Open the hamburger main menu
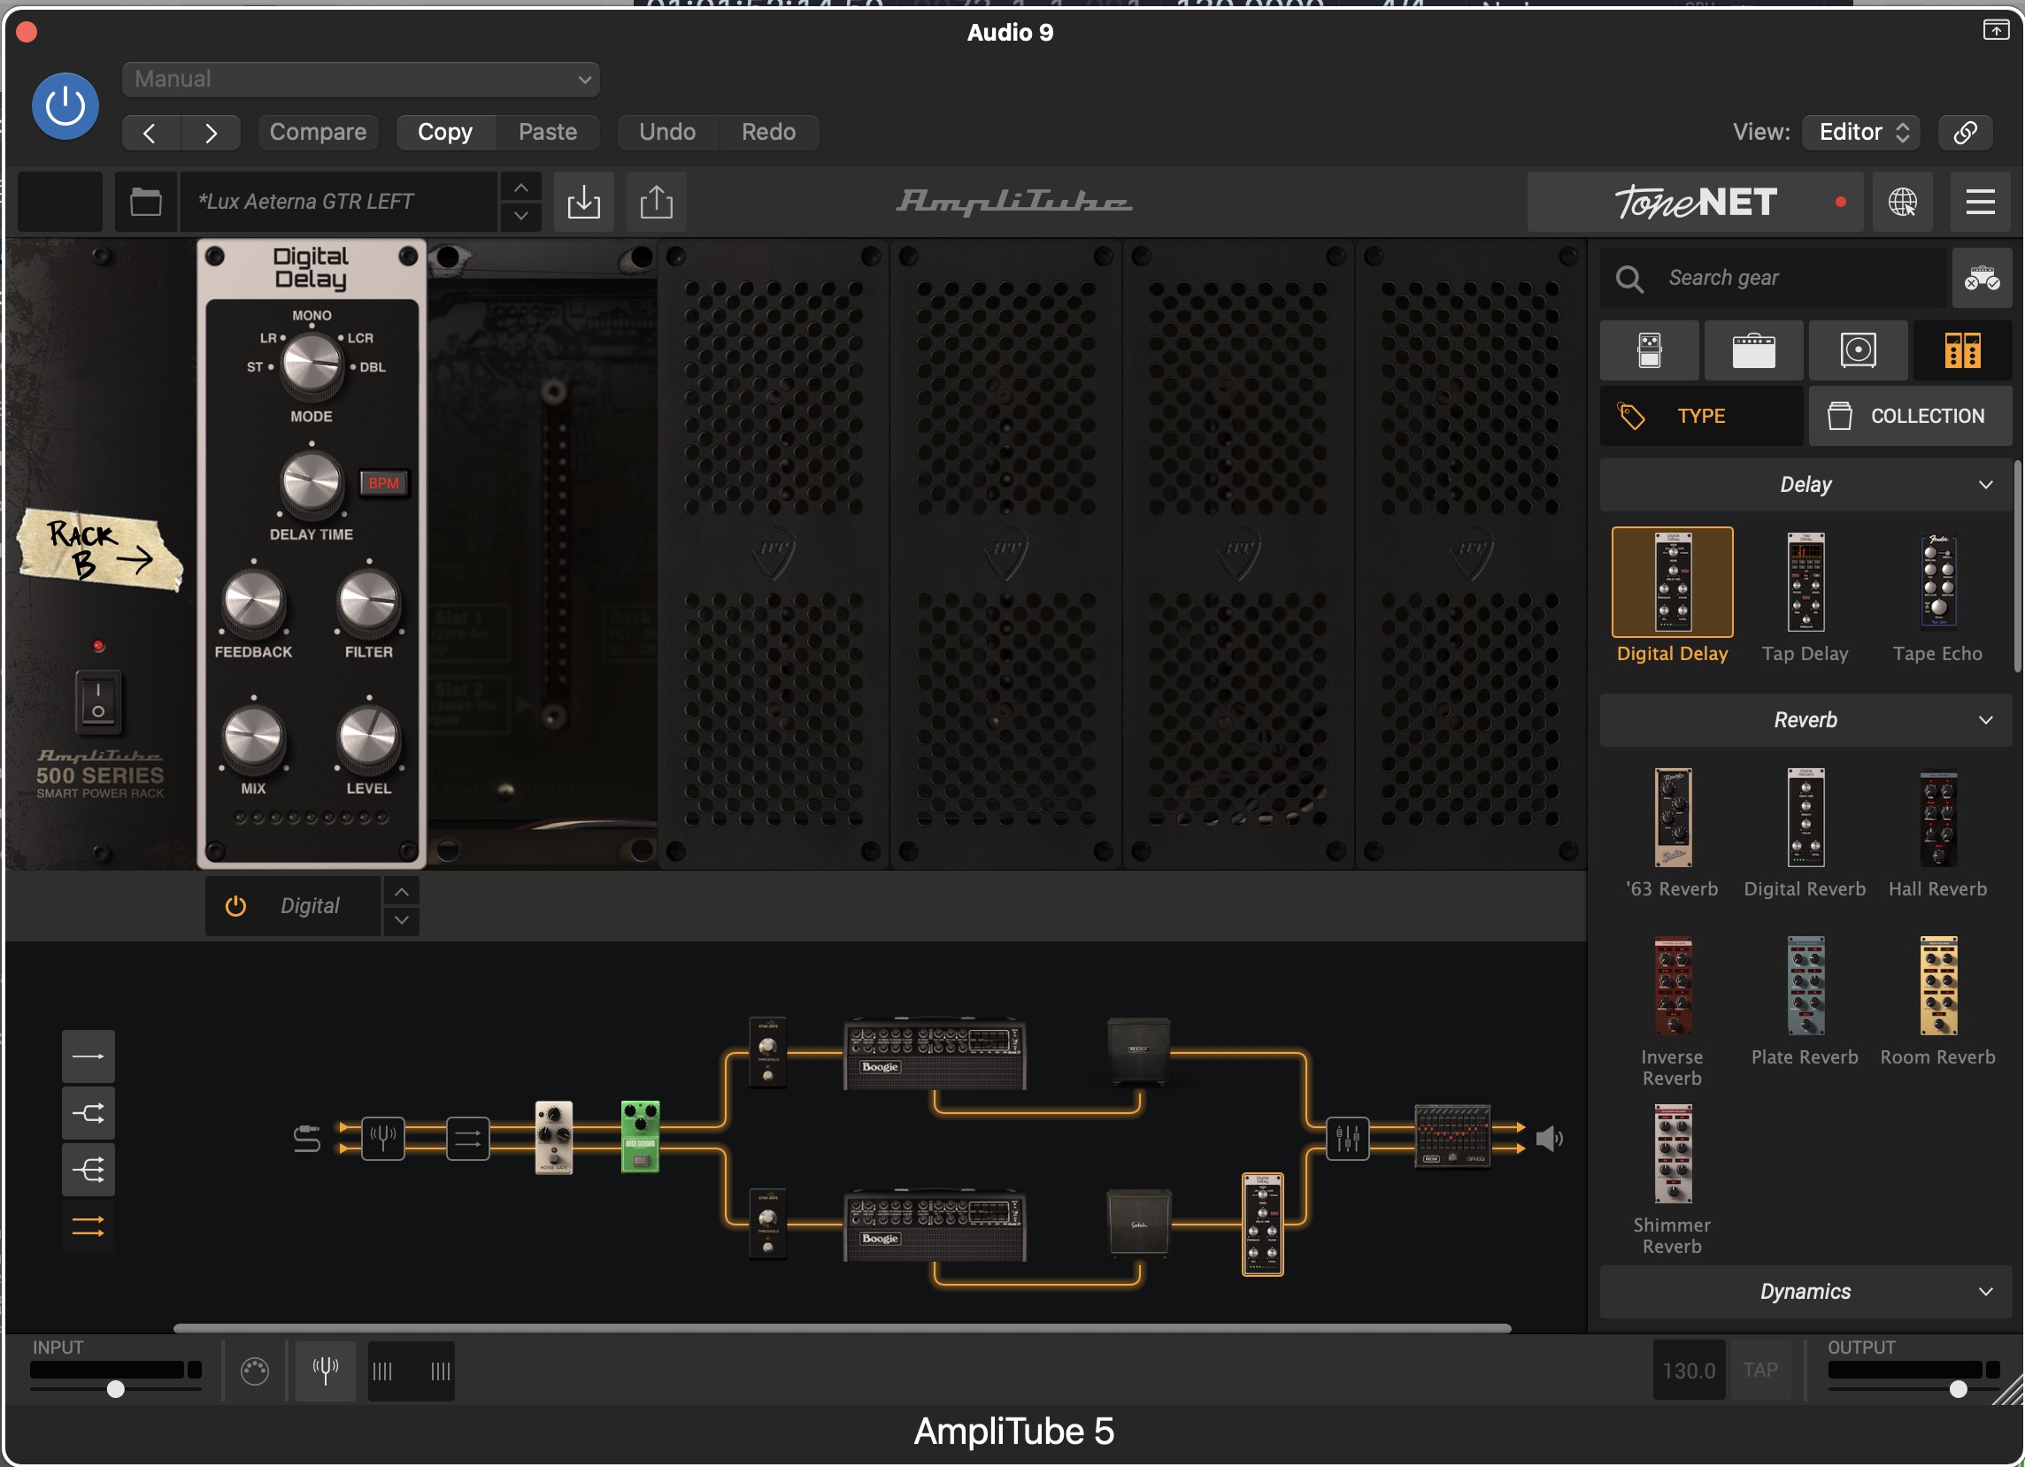The image size is (2025, 1467). 1981,202
